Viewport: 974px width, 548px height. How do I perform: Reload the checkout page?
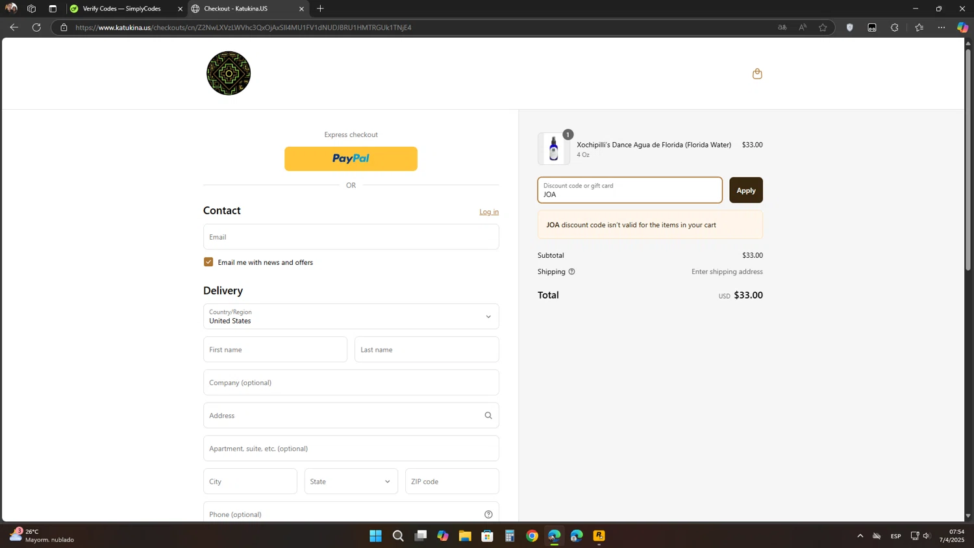pyautogui.click(x=36, y=27)
